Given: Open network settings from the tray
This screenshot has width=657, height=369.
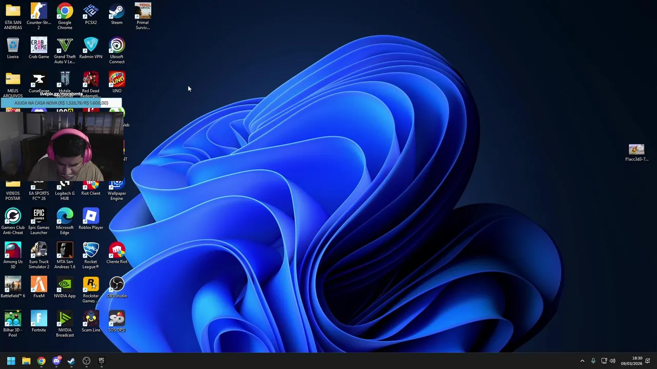Looking at the screenshot, I should (604, 361).
